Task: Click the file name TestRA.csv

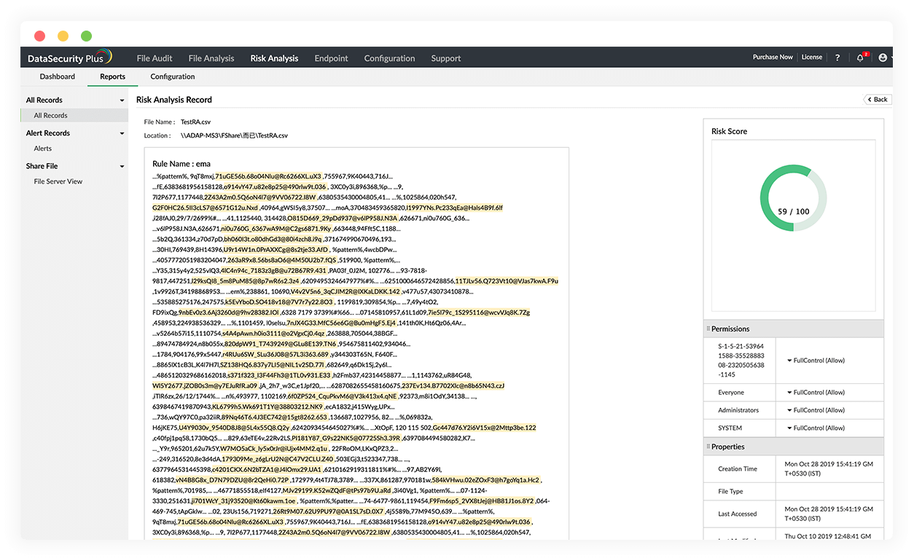Action: pos(195,122)
